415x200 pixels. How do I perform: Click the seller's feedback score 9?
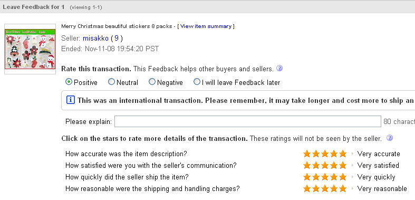click(117, 39)
